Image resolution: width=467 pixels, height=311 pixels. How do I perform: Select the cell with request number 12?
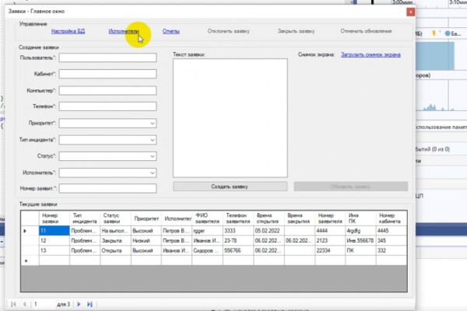tap(54, 240)
